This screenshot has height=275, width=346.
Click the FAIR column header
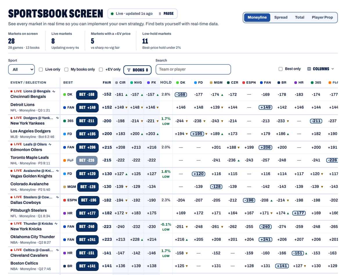pyautogui.click(x=107, y=82)
